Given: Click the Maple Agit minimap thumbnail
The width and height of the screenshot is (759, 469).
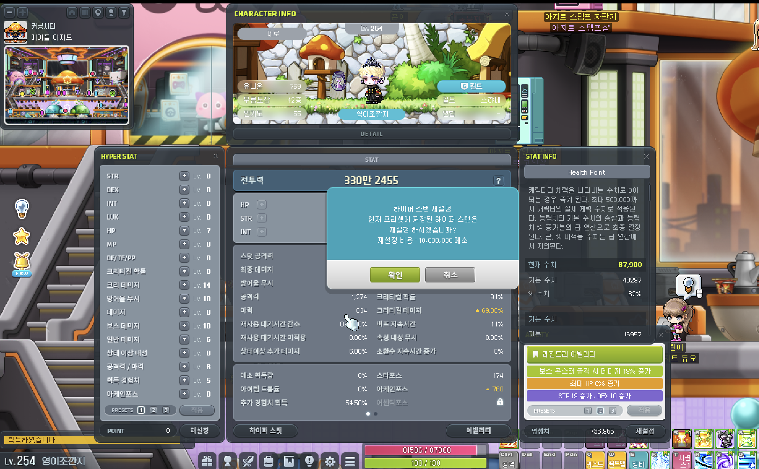Looking at the screenshot, I should 67,85.
